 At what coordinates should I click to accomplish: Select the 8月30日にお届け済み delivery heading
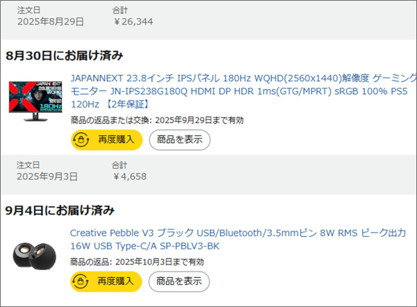pyautogui.click(x=65, y=55)
